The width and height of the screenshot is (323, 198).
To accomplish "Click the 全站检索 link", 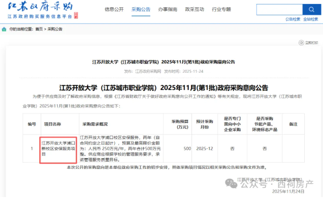I will tap(311, 19).
